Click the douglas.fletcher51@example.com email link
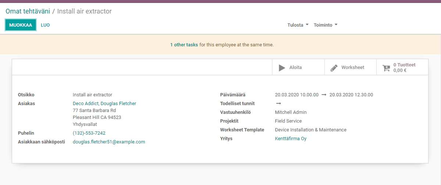This screenshot has width=441, height=185. [109, 142]
